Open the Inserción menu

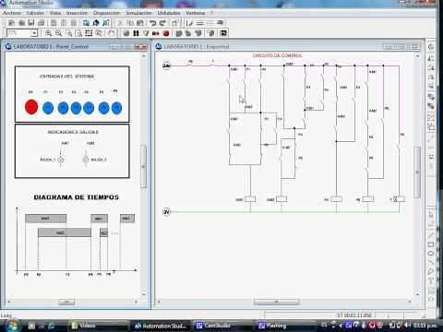coord(77,13)
